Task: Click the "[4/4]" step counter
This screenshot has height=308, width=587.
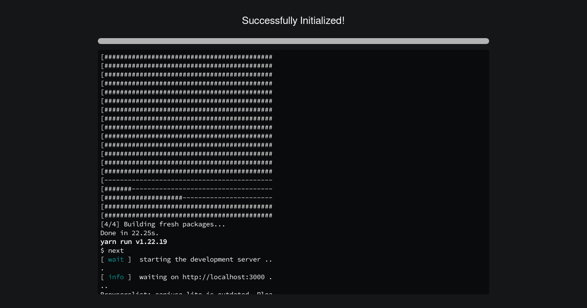Action: pyautogui.click(x=110, y=224)
